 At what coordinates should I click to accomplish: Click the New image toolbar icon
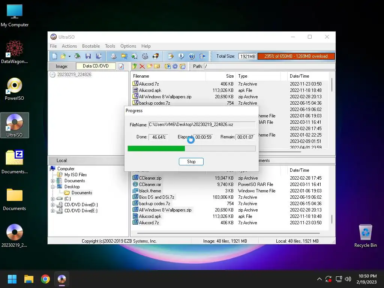(x=54, y=56)
